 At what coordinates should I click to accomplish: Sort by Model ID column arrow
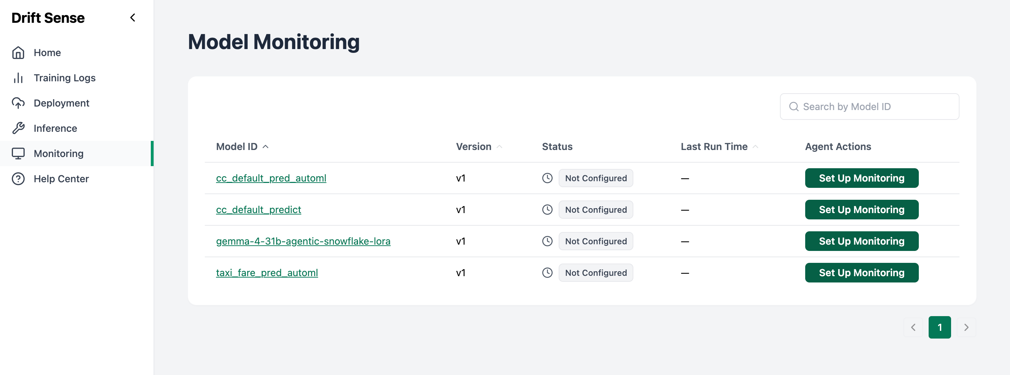(265, 146)
